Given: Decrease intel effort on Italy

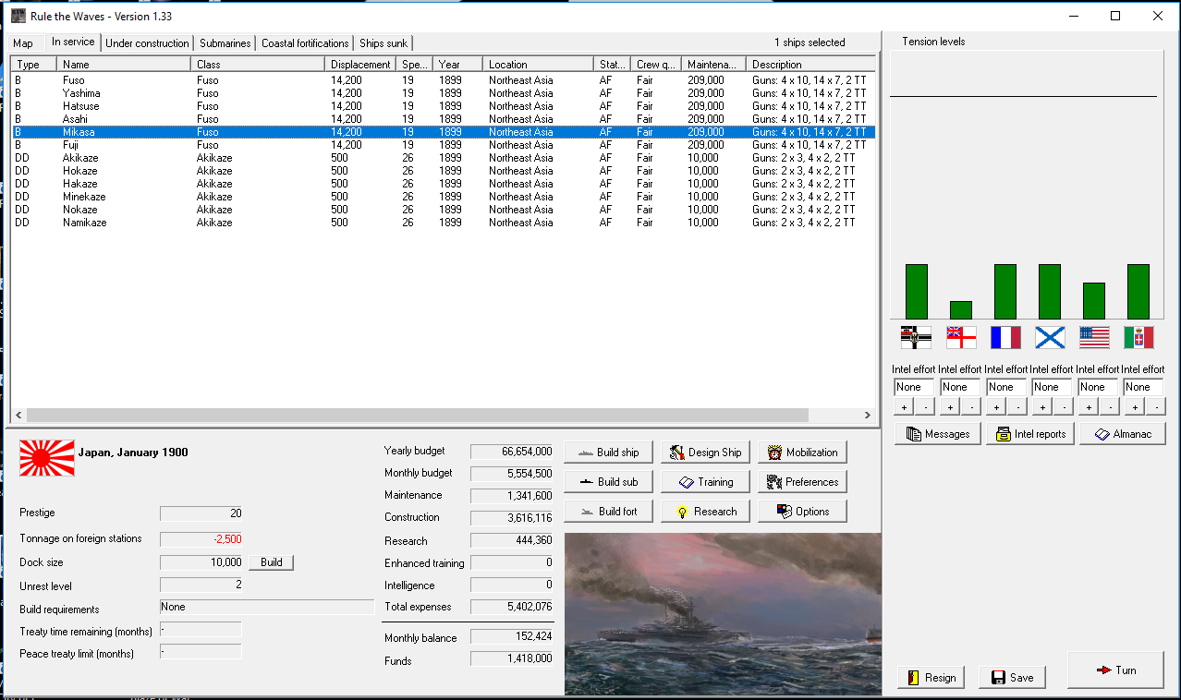Looking at the screenshot, I should pos(1155,406).
